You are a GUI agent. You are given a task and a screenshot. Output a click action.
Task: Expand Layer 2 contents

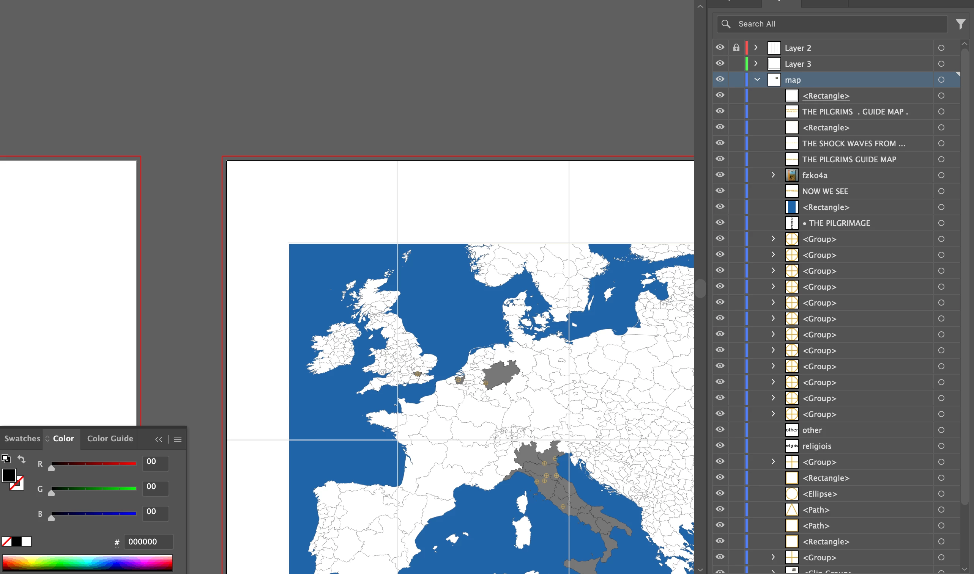pos(756,47)
